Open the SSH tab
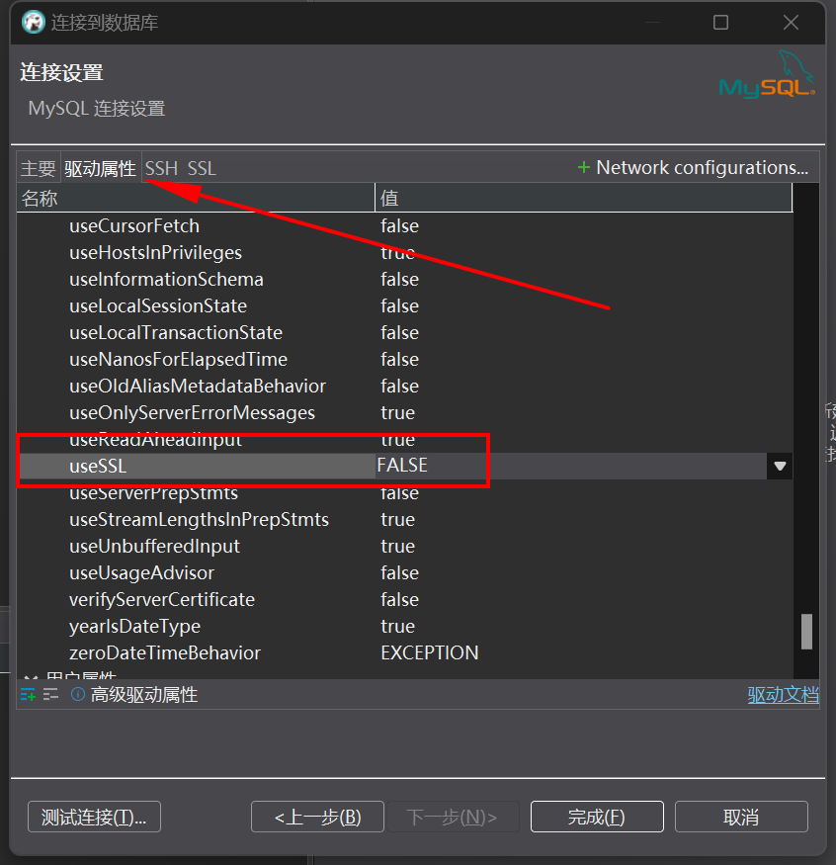836x865 pixels. 161,167
